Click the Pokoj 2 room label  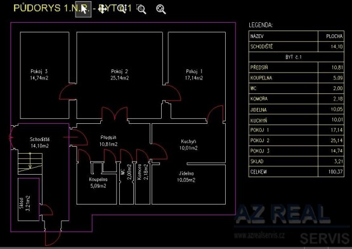coord(119,75)
